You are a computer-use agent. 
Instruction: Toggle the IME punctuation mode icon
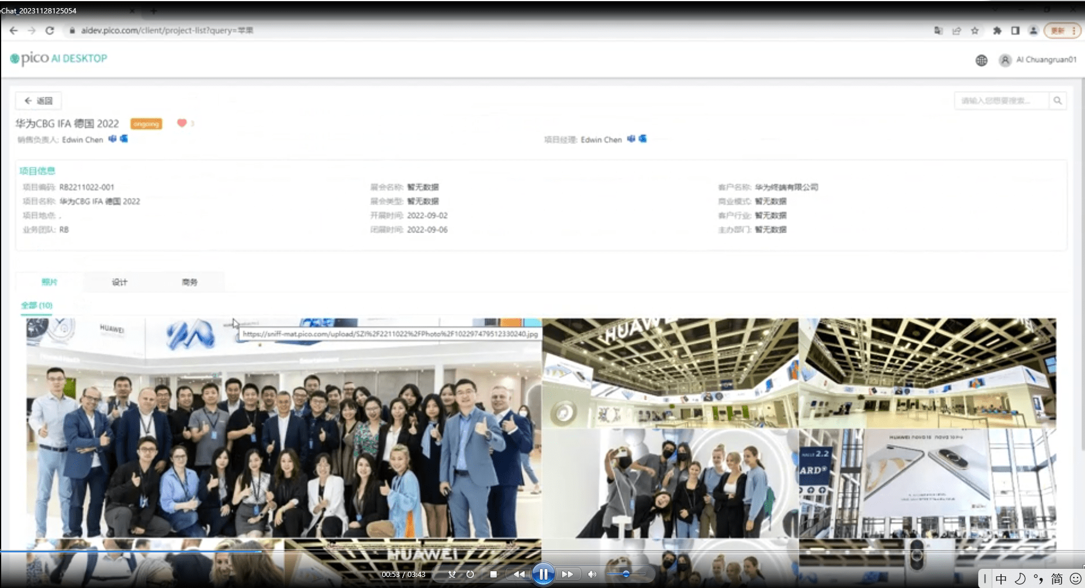click(1038, 579)
